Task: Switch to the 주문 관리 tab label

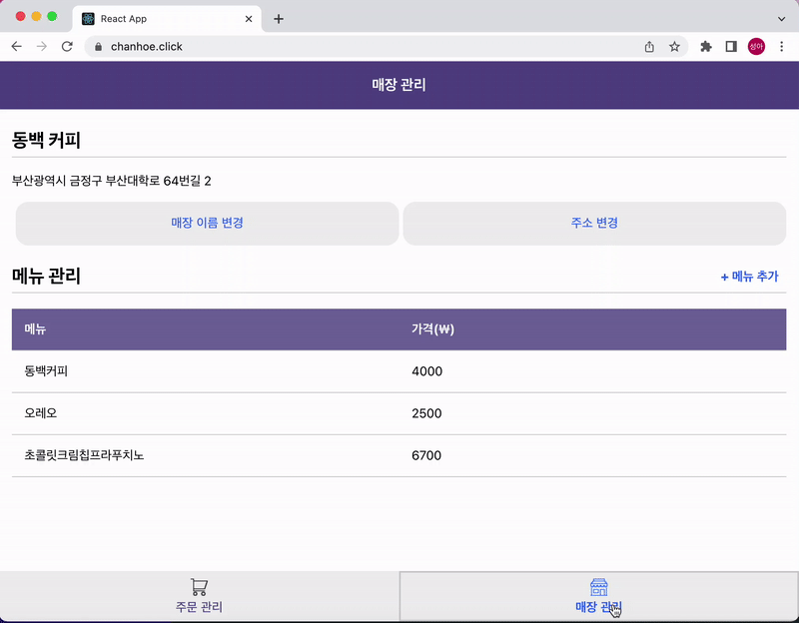Action: (x=199, y=607)
